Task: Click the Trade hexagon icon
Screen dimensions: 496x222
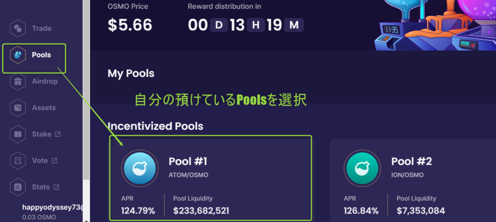Action: click(18, 29)
